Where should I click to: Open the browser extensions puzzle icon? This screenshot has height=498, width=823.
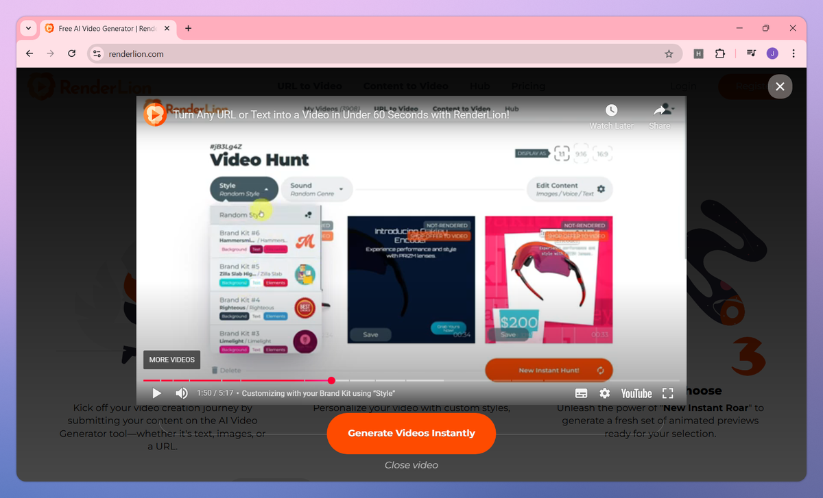pos(719,53)
